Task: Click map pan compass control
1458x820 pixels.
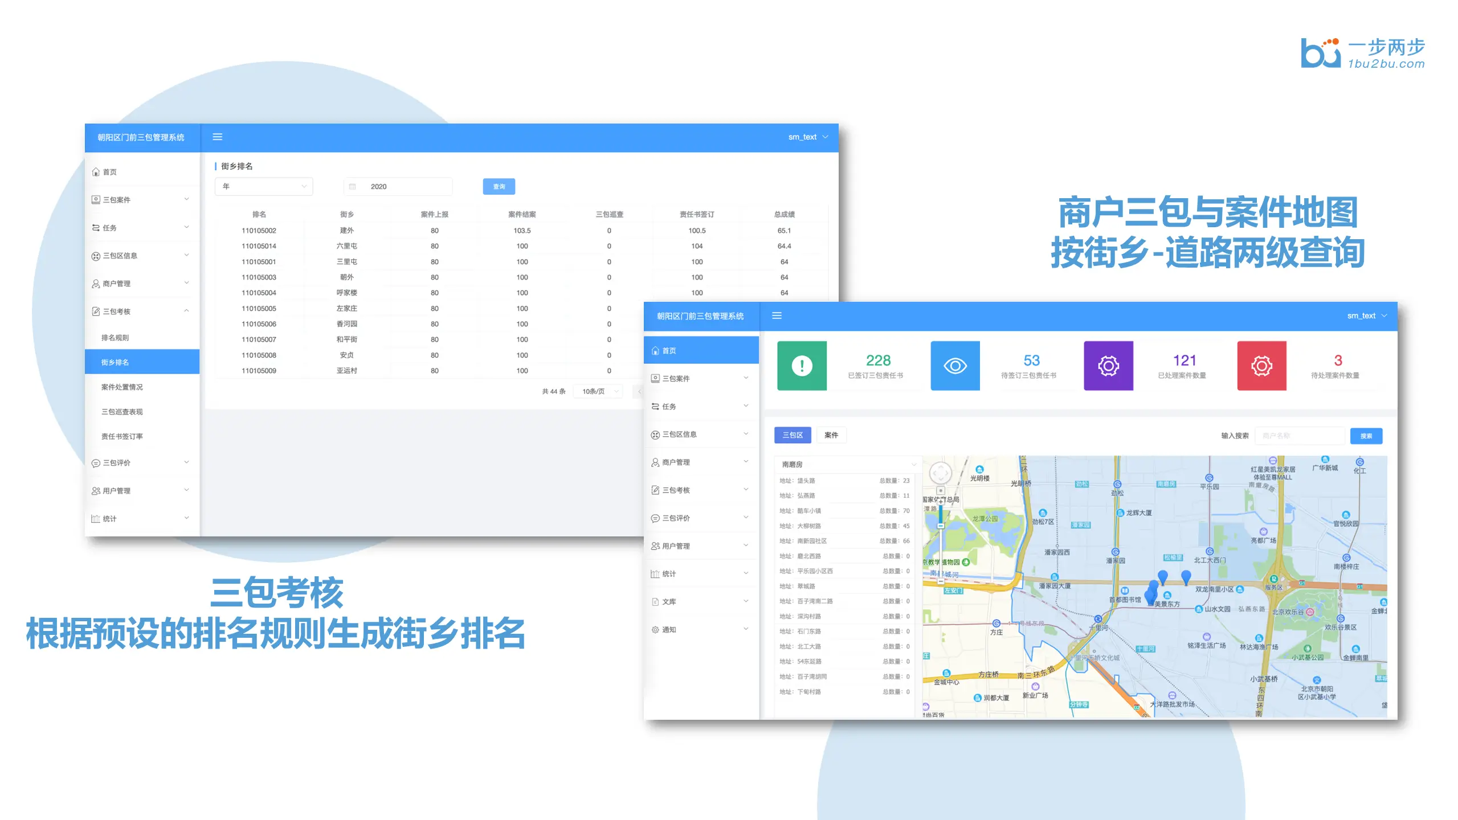Action: [941, 473]
